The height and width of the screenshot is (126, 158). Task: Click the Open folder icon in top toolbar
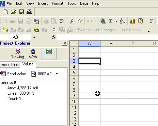[13, 12]
